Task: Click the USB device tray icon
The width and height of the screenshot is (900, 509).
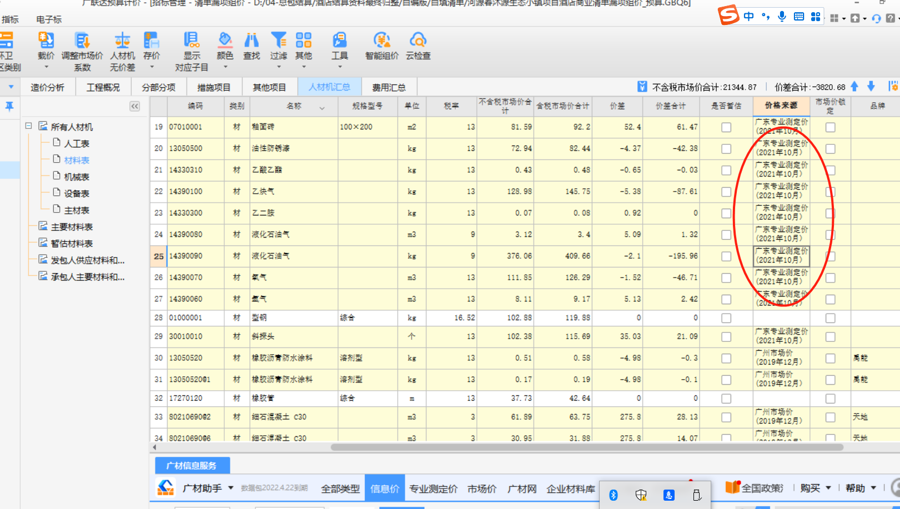Action: [x=697, y=495]
